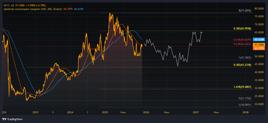The height and width of the screenshot is (123, 268).
Task: Select the 0(77.3015) Fibonacci level label
Action: click(245, 11)
